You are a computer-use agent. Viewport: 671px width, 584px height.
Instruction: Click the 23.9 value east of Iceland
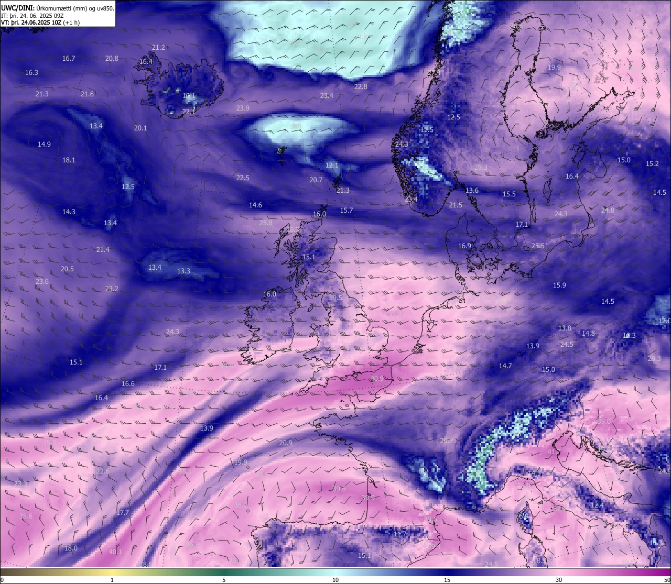tap(243, 108)
